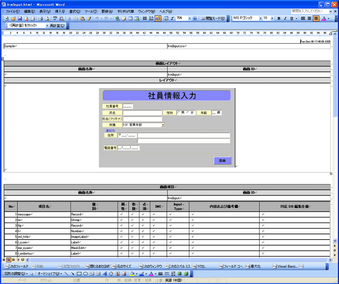
Task: Select the Line drawing tool
Action: [x=66, y=274]
